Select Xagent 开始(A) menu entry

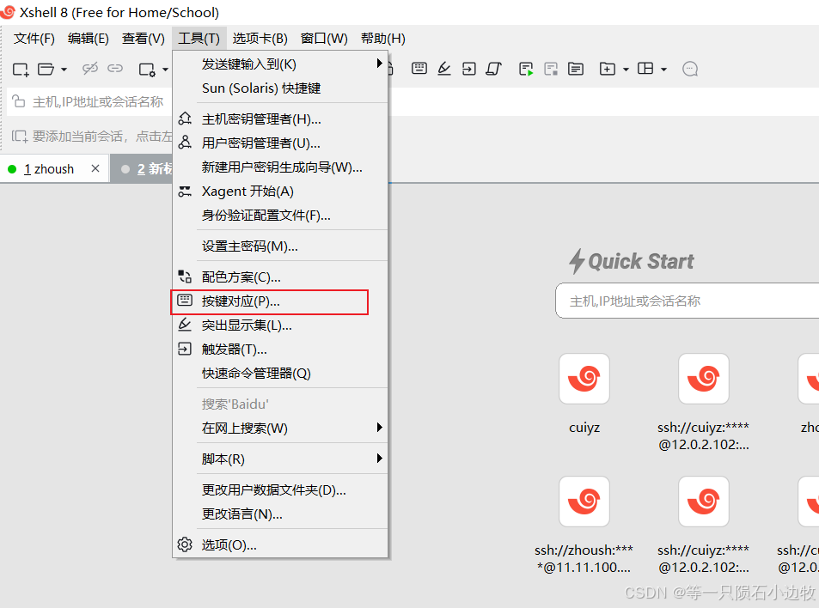[280, 191]
